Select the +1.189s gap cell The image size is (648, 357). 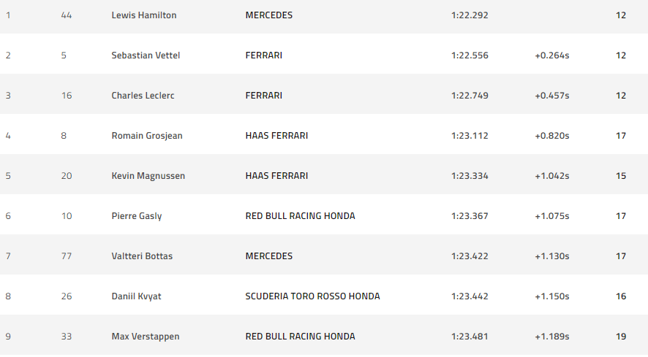pos(551,337)
